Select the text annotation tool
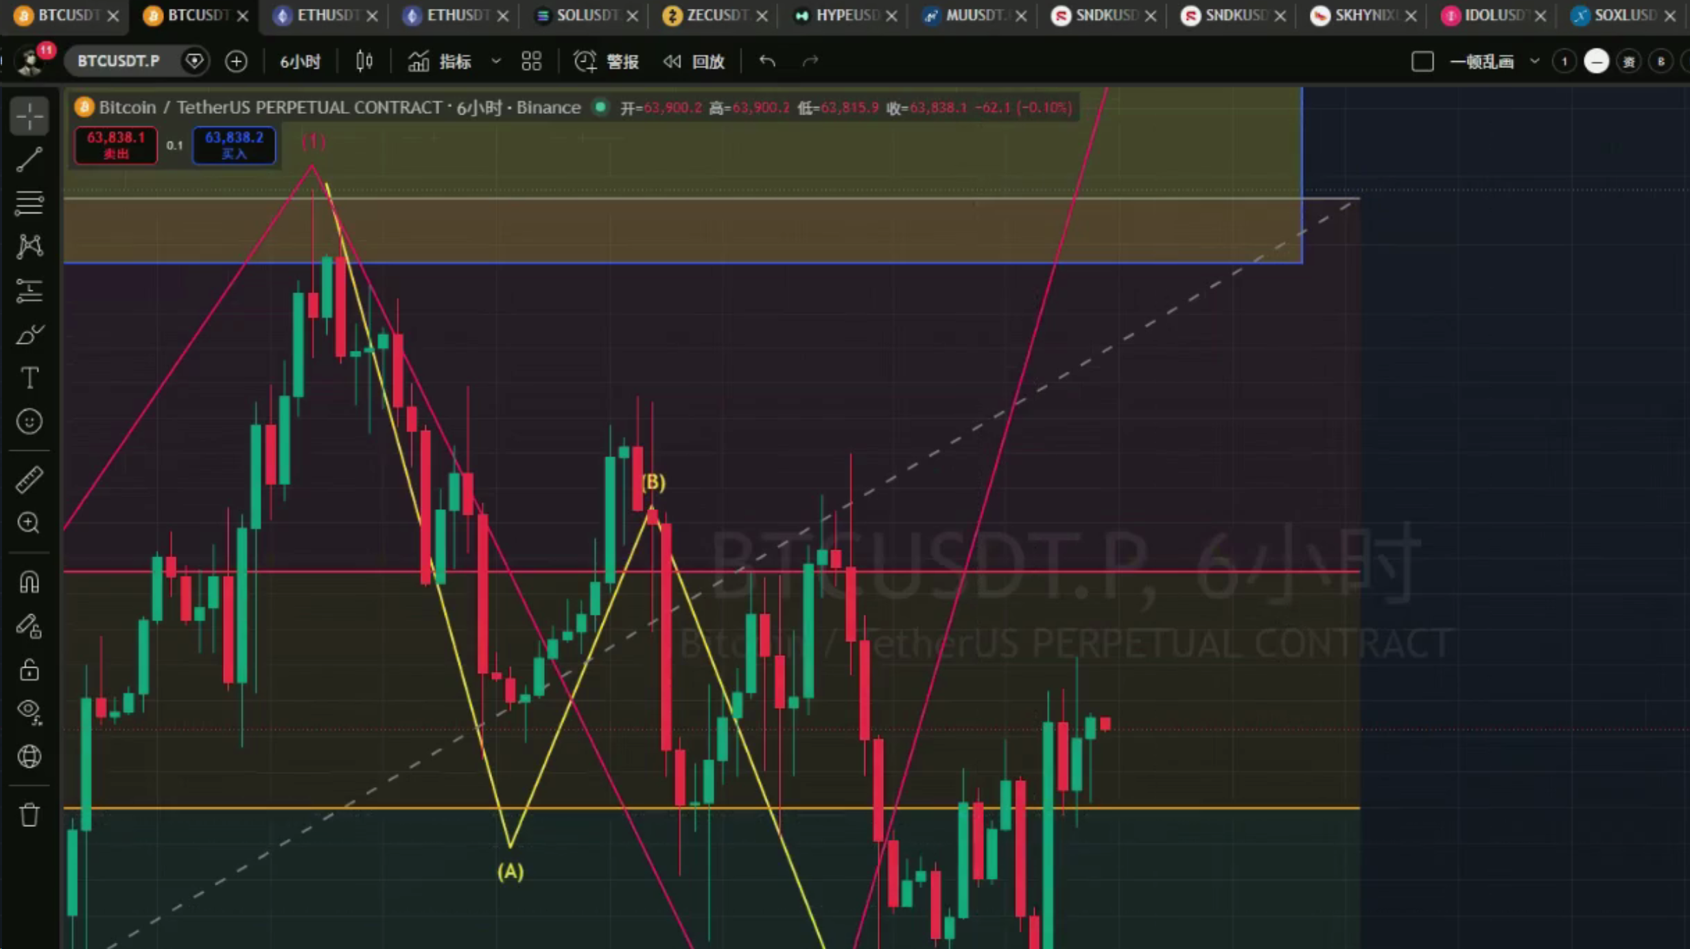 click(x=30, y=378)
